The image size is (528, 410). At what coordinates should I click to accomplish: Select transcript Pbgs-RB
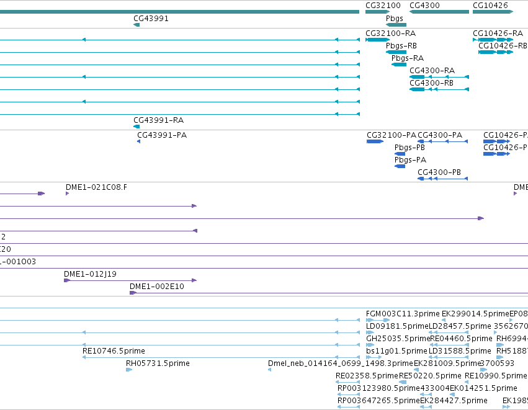click(x=396, y=52)
